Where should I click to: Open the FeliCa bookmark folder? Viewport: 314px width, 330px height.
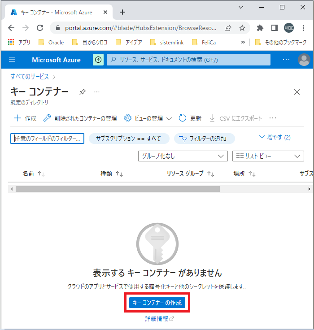(204, 43)
